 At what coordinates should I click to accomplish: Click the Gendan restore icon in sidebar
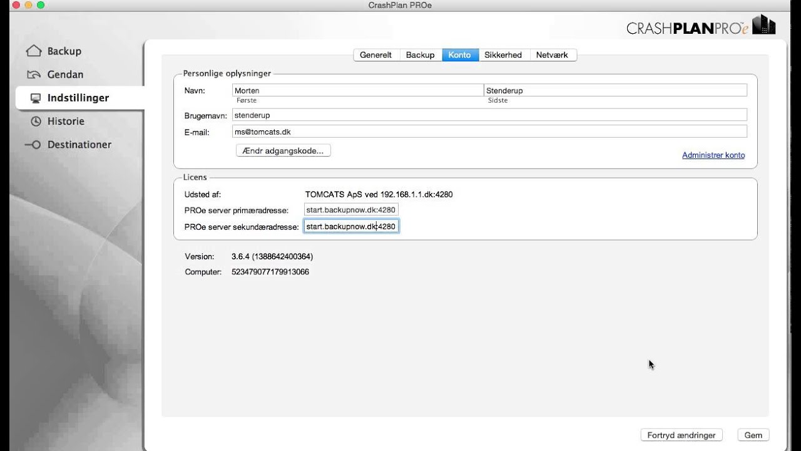point(34,75)
